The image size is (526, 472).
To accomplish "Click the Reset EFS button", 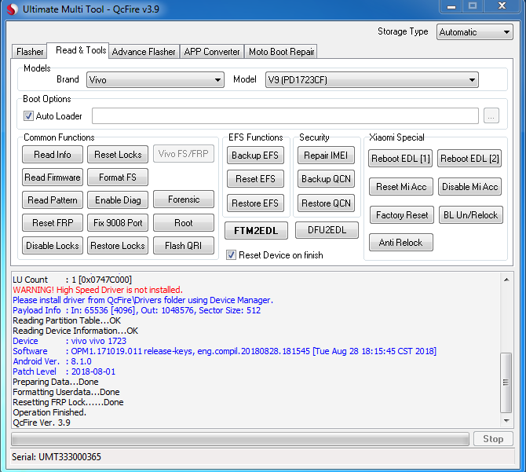I will (255, 179).
